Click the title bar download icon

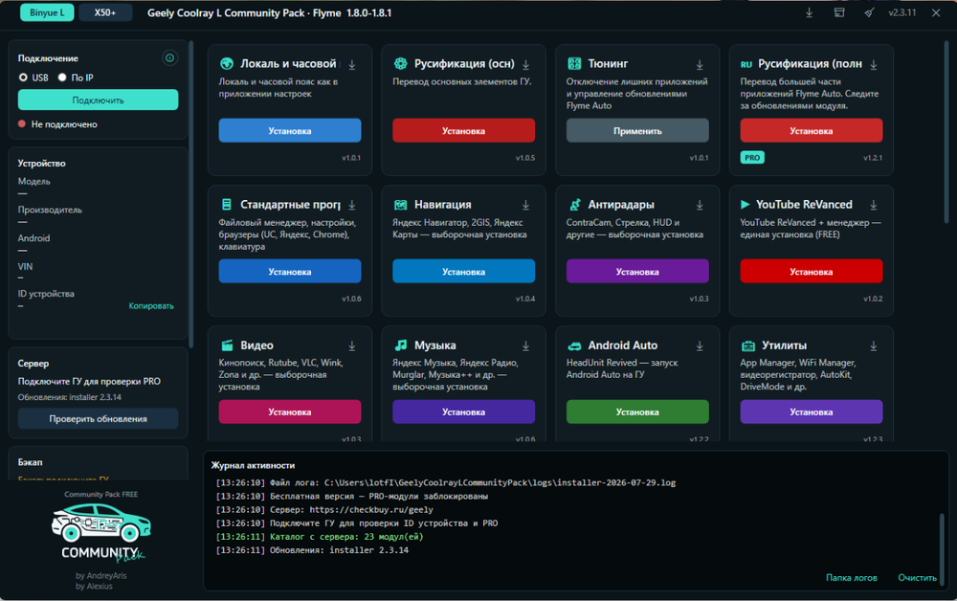[810, 12]
